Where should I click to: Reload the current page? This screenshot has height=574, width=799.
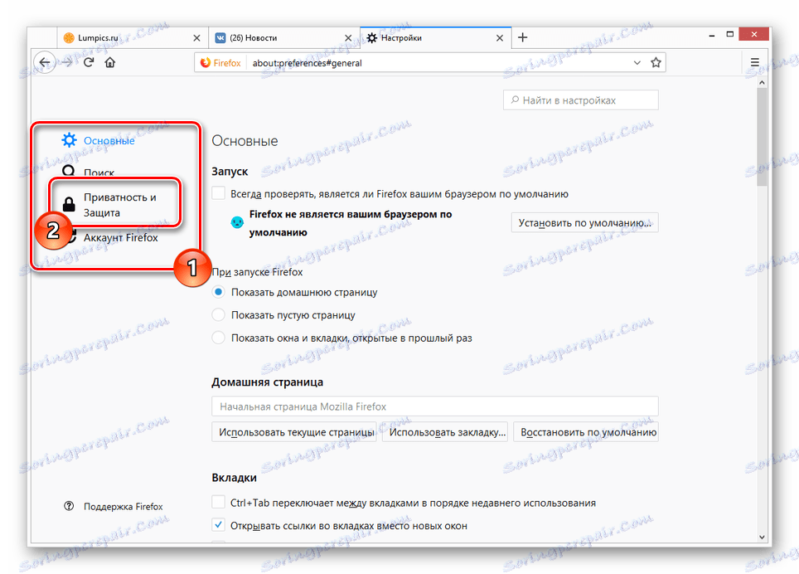pyautogui.click(x=89, y=62)
